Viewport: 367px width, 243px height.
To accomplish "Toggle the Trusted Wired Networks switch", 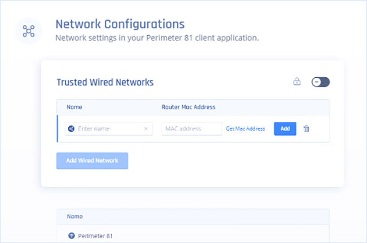I will click(x=321, y=82).
